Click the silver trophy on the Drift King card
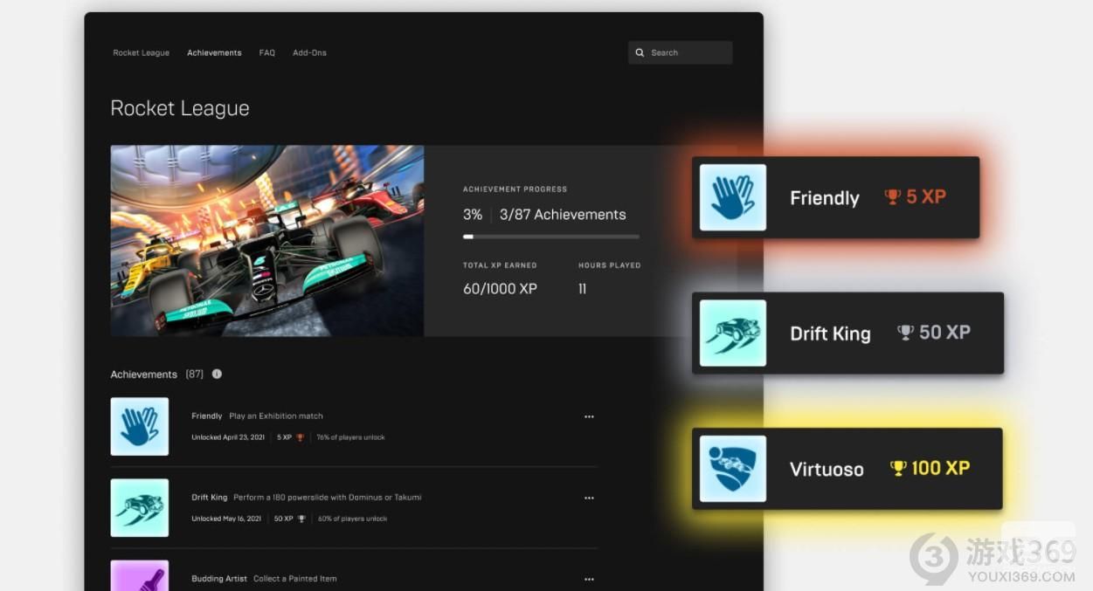The height and width of the screenshot is (591, 1093). pyautogui.click(x=905, y=333)
